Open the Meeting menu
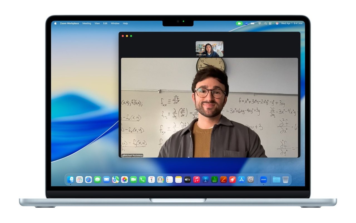 click(87, 23)
